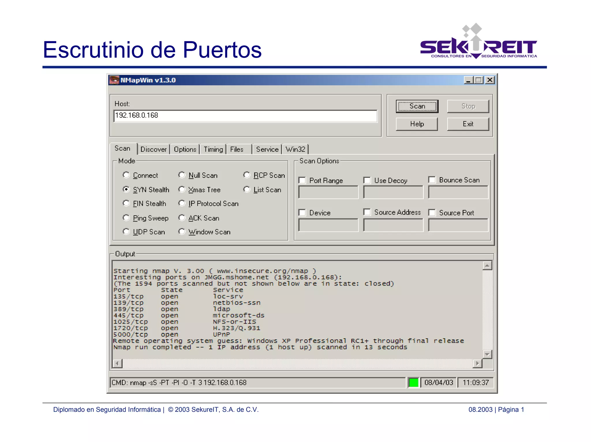Click the Source Address text field
Screen dimensions: 591x442
393,225
